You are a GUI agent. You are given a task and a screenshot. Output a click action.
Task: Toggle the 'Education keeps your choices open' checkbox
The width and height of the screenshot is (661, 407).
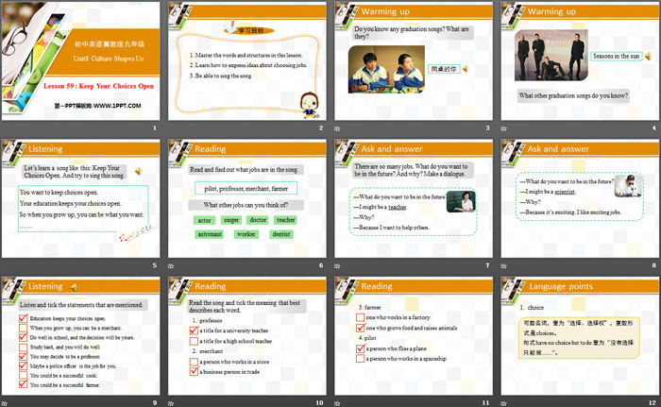pyautogui.click(x=23, y=319)
